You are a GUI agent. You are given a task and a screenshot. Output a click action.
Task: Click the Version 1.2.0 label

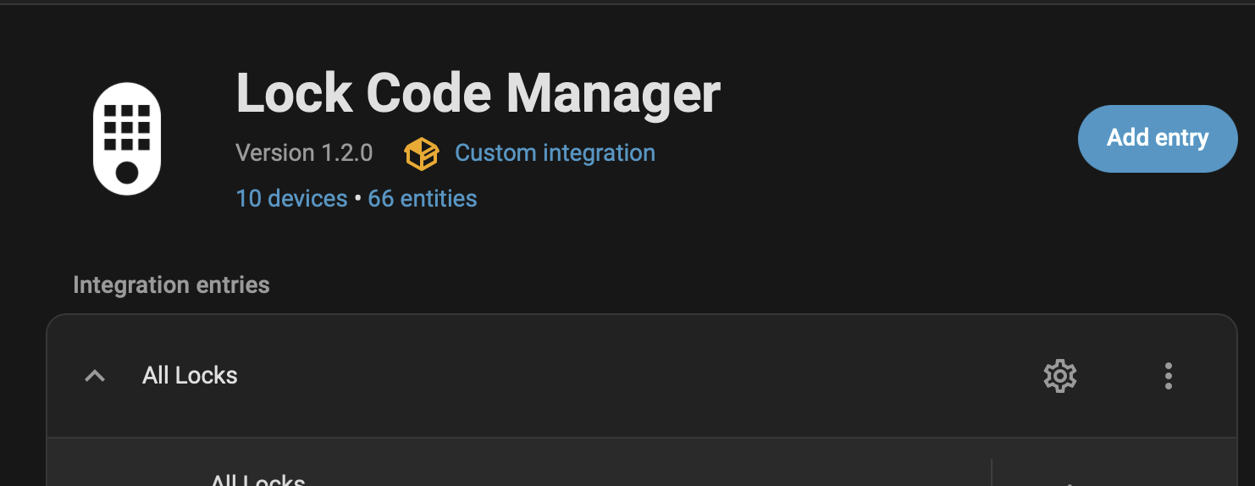304,153
